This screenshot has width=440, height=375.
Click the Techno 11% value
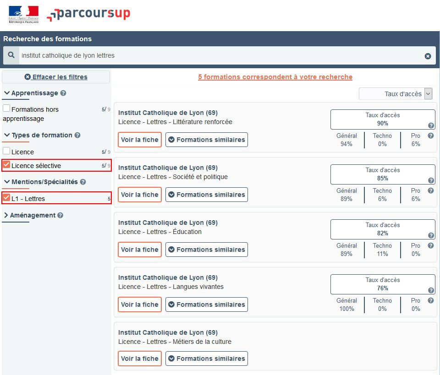[x=382, y=254]
